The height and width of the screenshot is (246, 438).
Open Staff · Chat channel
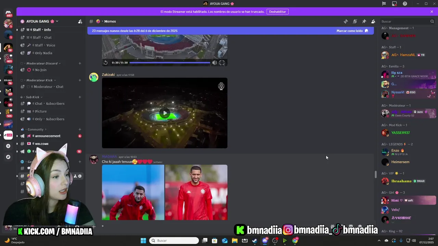[x=51, y=38]
